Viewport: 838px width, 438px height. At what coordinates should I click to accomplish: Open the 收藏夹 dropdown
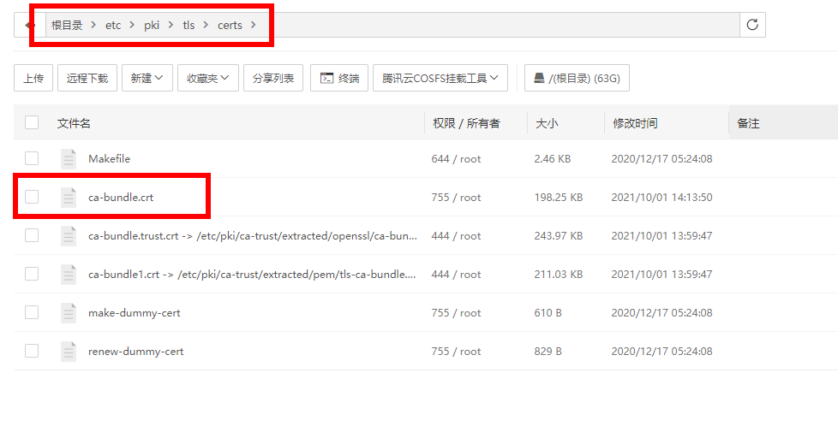[x=208, y=78]
